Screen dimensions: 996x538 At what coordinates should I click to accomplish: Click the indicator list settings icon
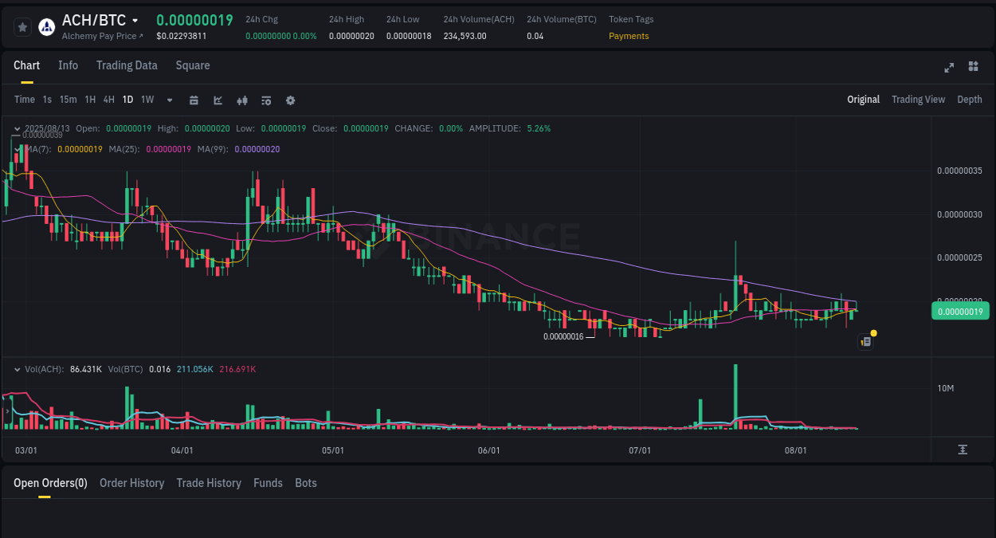(x=265, y=100)
